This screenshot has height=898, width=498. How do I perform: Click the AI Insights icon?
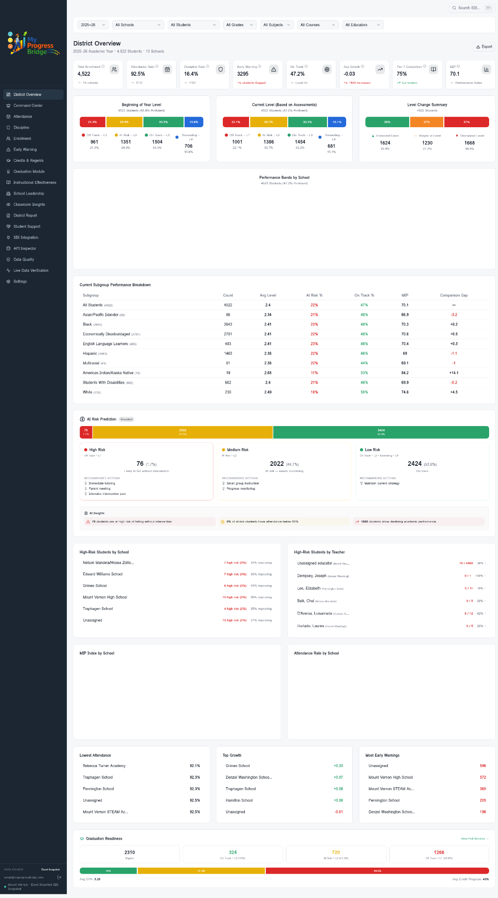[x=86, y=513]
